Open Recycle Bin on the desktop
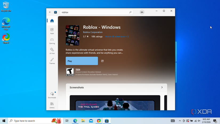 pyautogui.click(x=6, y=7)
